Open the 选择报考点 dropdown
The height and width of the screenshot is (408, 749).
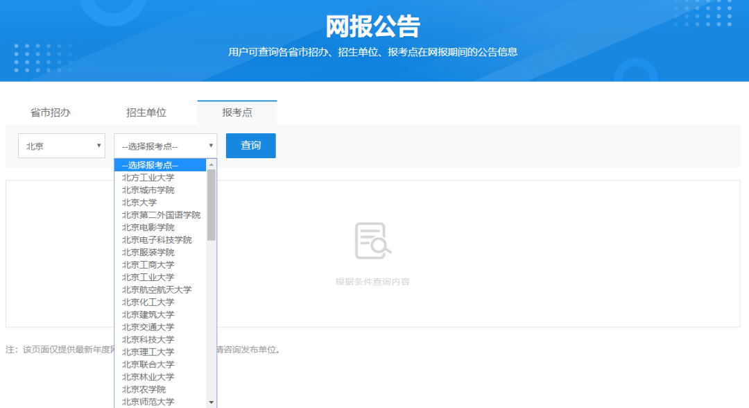pyautogui.click(x=161, y=145)
